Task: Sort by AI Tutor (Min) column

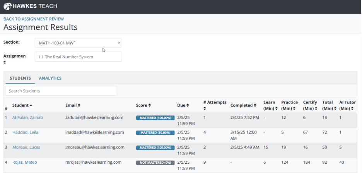Action: pos(347,105)
